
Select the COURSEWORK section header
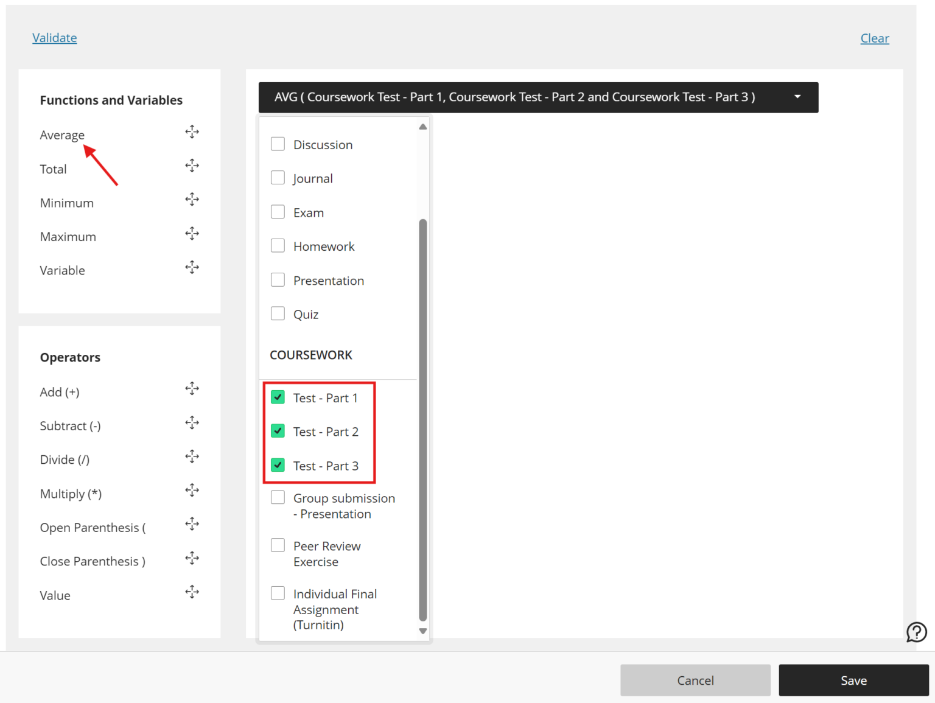(x=311, y=355)
